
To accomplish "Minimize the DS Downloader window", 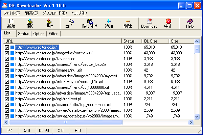I will [x=181, y=5].
